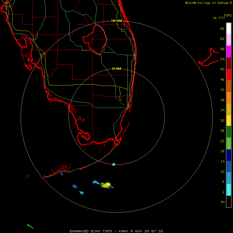Click the light blue legend swatch
This screenshot has width=233, height=233.
(229, 178)
